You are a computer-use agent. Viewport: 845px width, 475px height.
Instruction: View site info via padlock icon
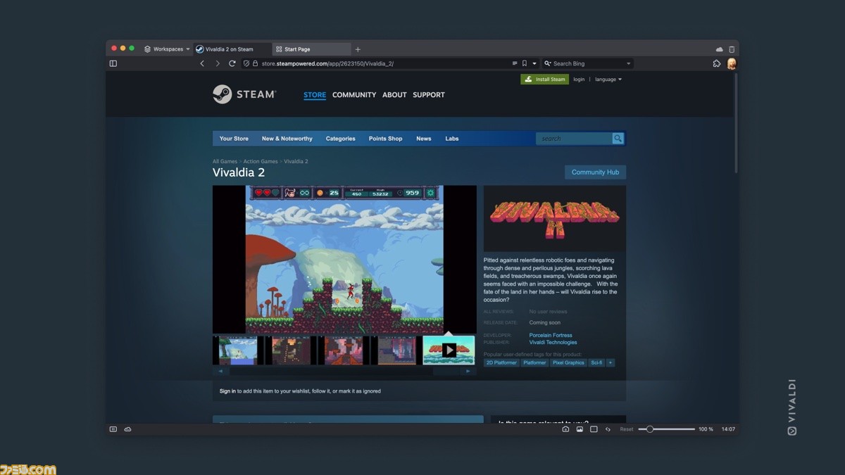(x=255, y=63)
